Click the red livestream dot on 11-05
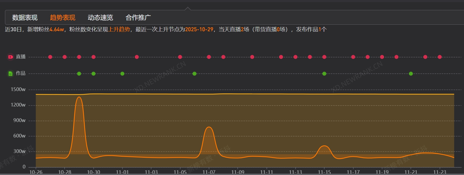 [180, 57]
